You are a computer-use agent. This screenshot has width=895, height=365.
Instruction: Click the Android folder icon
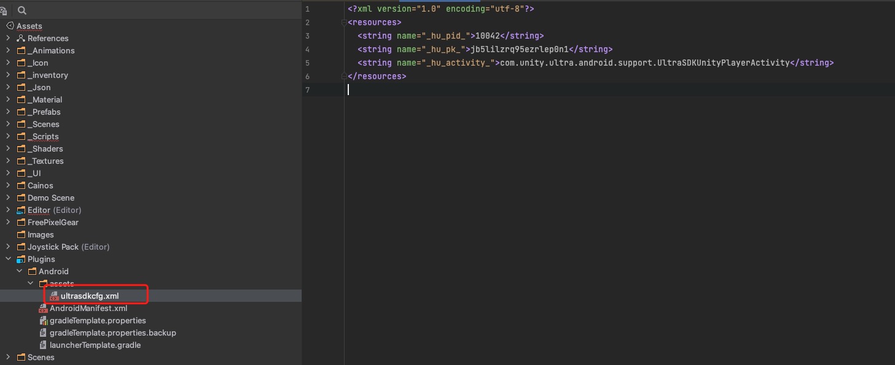point(32,271)
